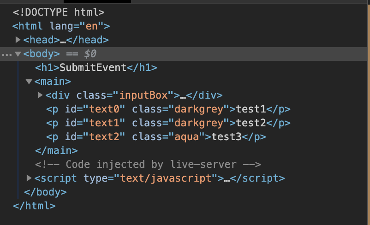
Task: Select the closing html tag
Action: [x=34, y=206]
